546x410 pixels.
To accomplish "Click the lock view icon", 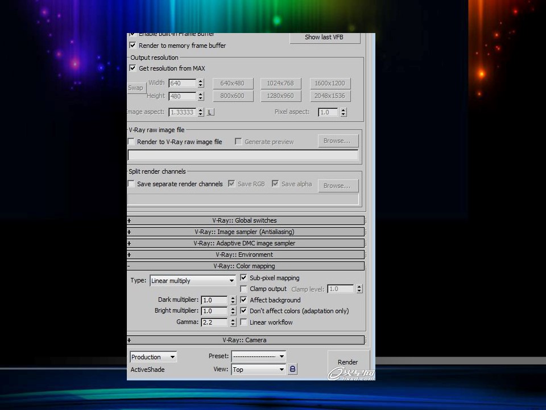I will (x=292, y=369).
